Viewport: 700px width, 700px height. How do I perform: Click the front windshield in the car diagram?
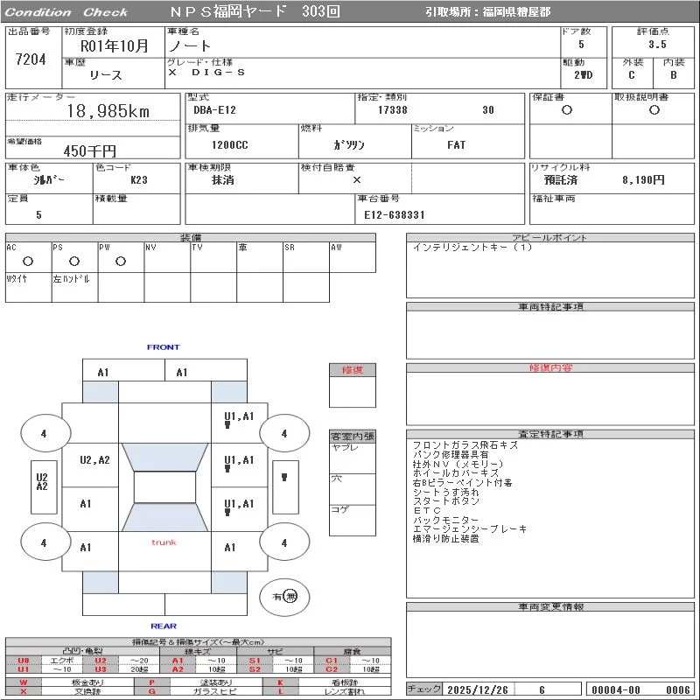[164, 454]
